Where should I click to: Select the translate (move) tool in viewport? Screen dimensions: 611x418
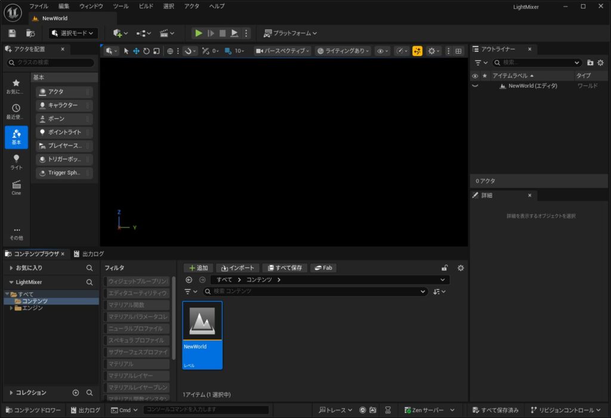[x=136, y=51]
